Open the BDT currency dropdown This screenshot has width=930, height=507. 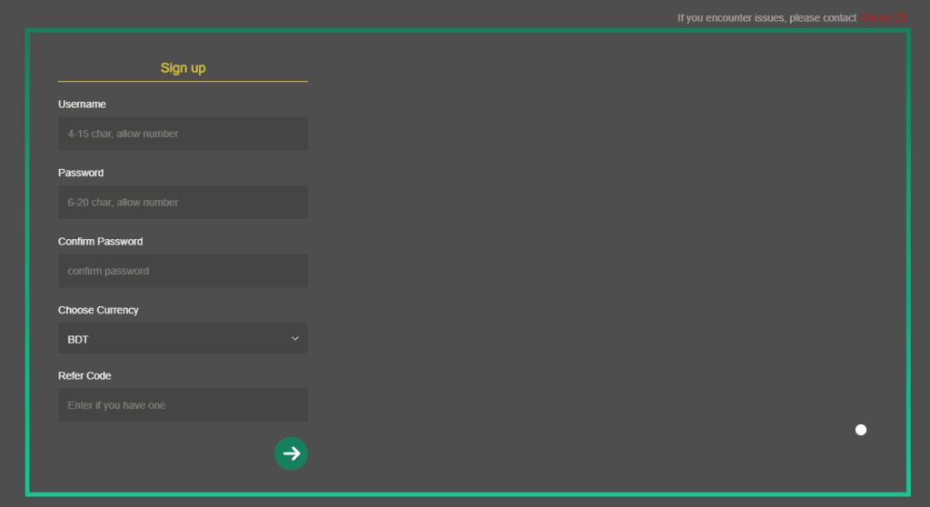tap(182, 339)
